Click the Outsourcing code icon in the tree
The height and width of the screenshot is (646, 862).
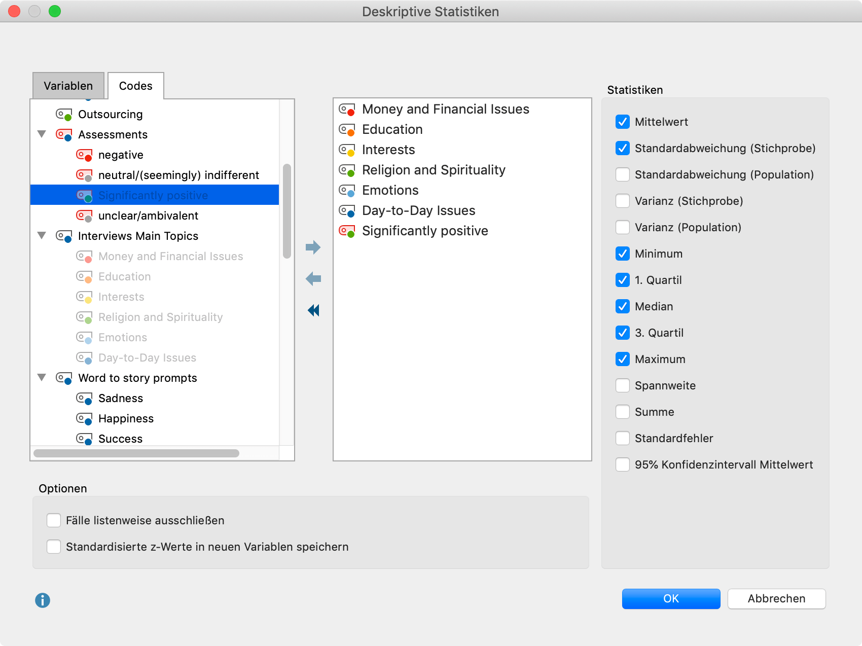click(x=64, y=115)
